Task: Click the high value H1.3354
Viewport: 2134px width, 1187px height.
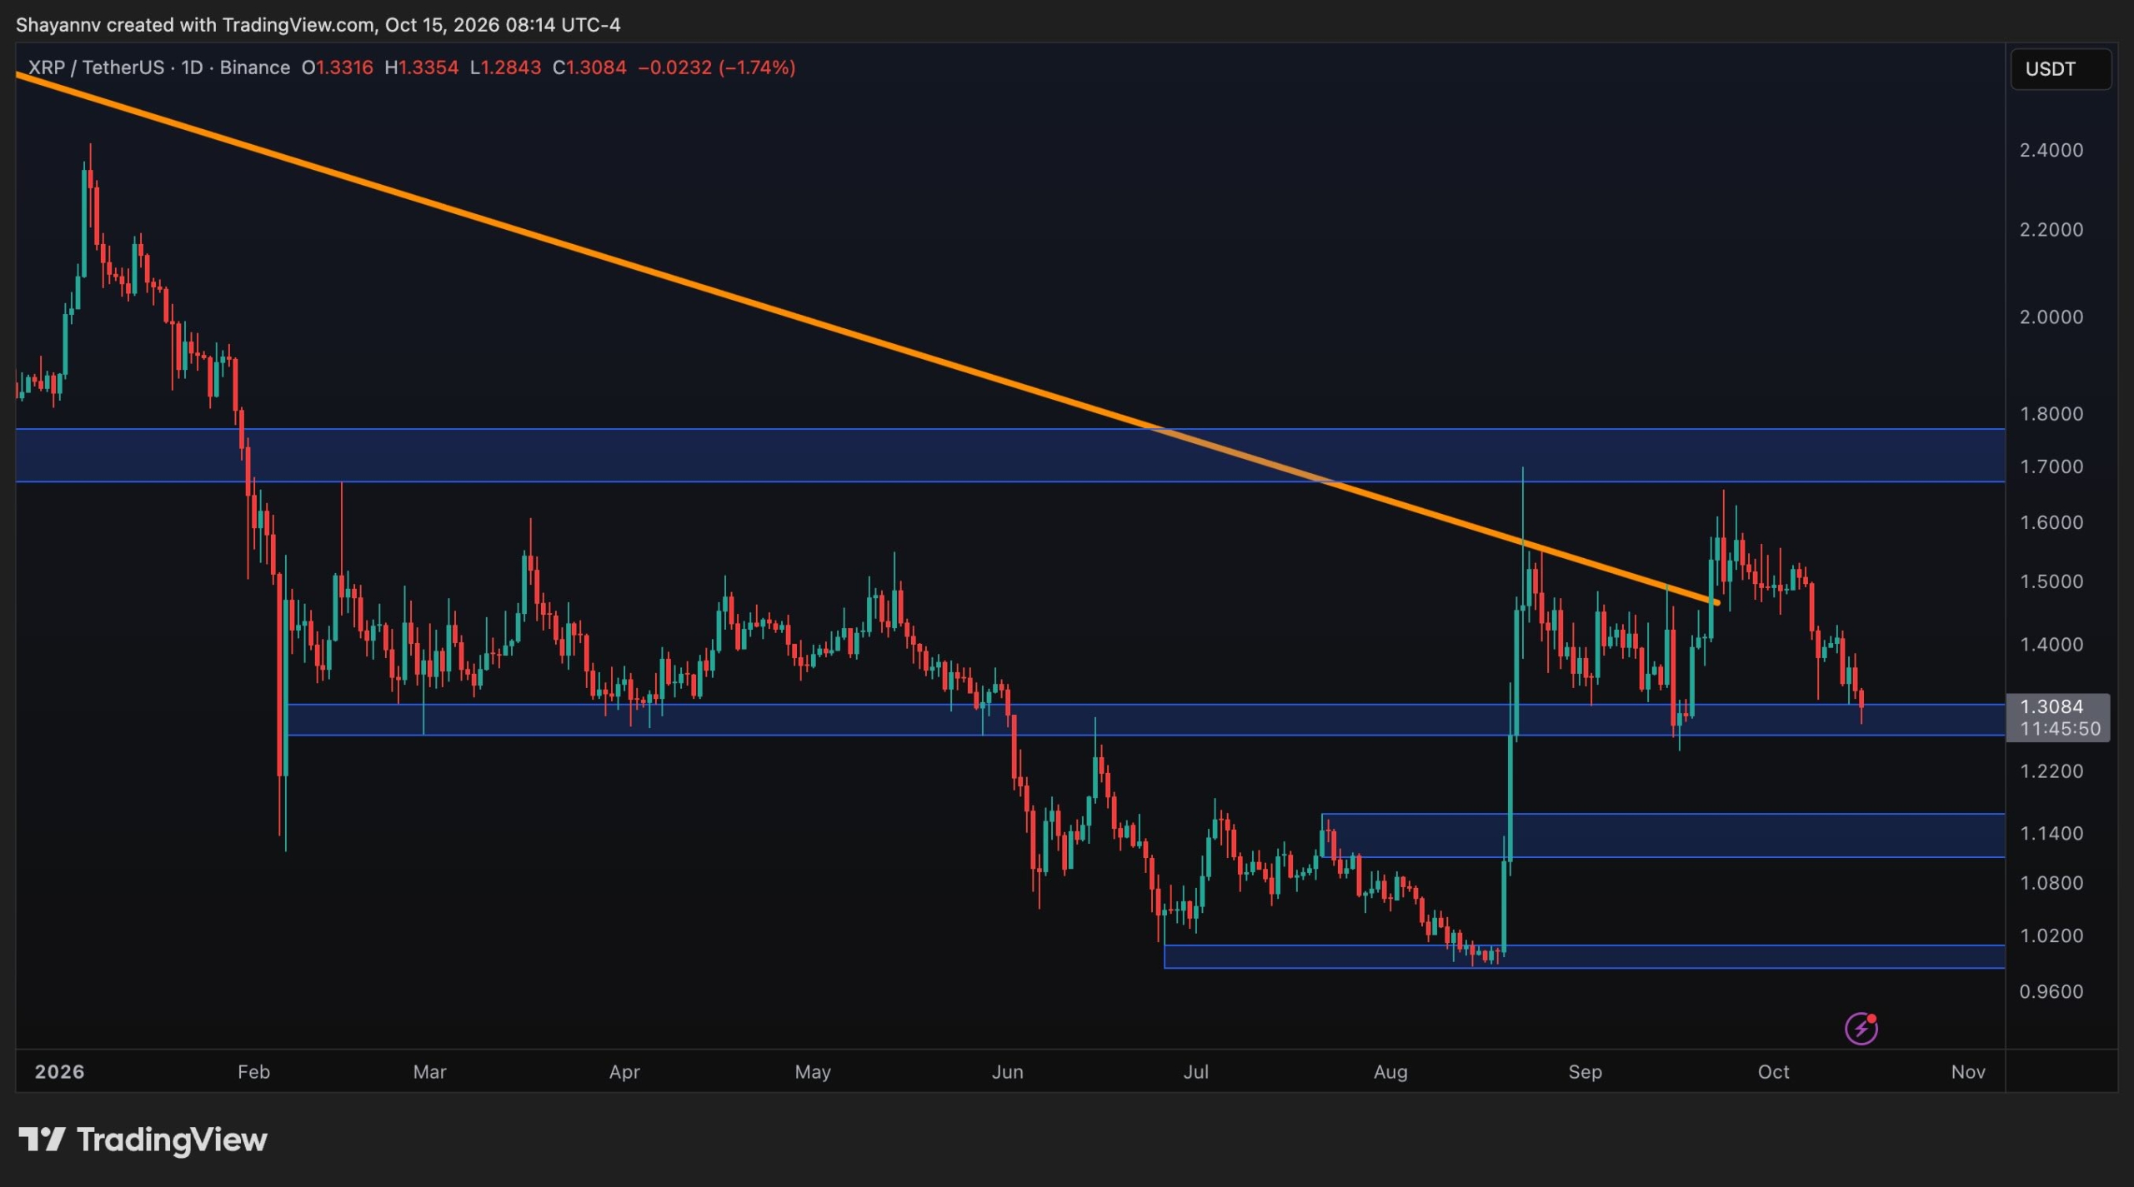Action: tap(421, 67)
